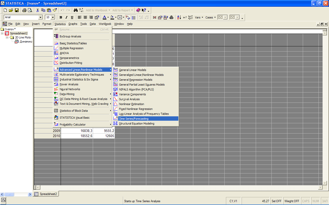This screenshot has height=205, width=329.
Task: Select Time Series/Forecasting submenu item
Action: point(145,119)
